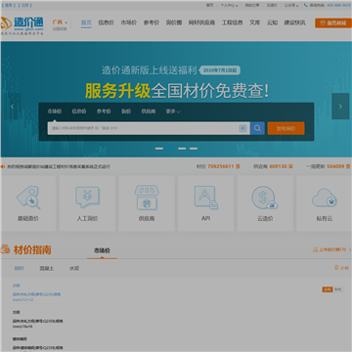Select the 供应商 search tab
This screenshot has height=352, width=352.
(149, 111)
